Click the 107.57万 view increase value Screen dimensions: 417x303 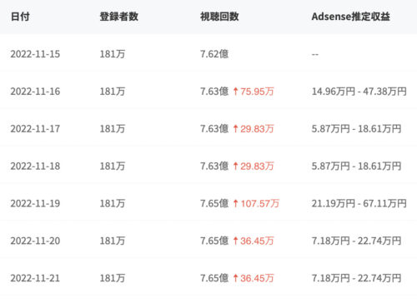click(260, 203)
